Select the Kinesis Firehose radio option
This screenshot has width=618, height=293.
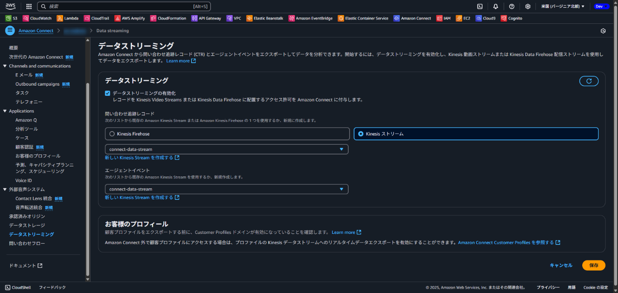(x=227, y=134)
